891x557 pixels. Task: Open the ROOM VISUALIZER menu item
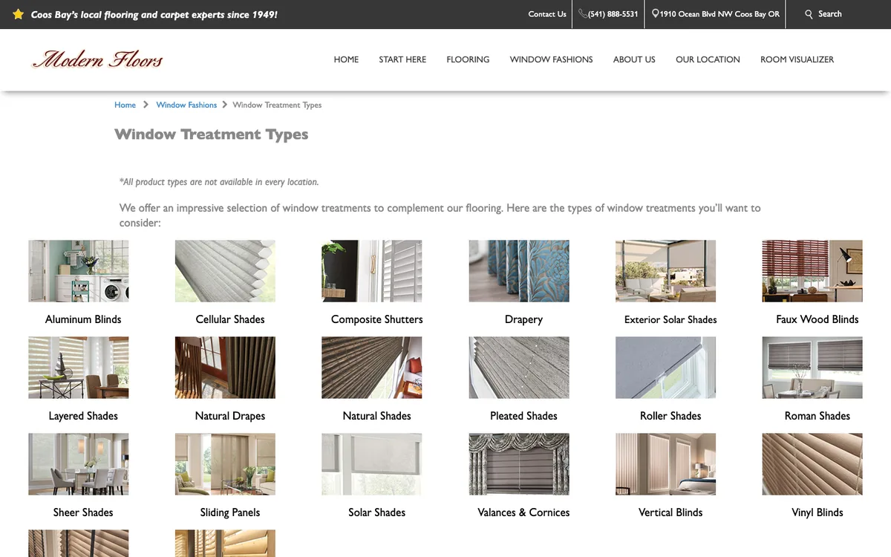coord(797,59)
